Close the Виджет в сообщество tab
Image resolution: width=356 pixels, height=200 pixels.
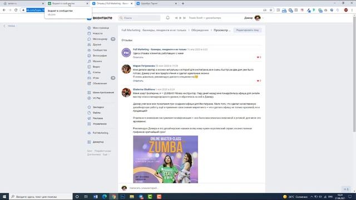pyautogui.click(x=87, y=3)
